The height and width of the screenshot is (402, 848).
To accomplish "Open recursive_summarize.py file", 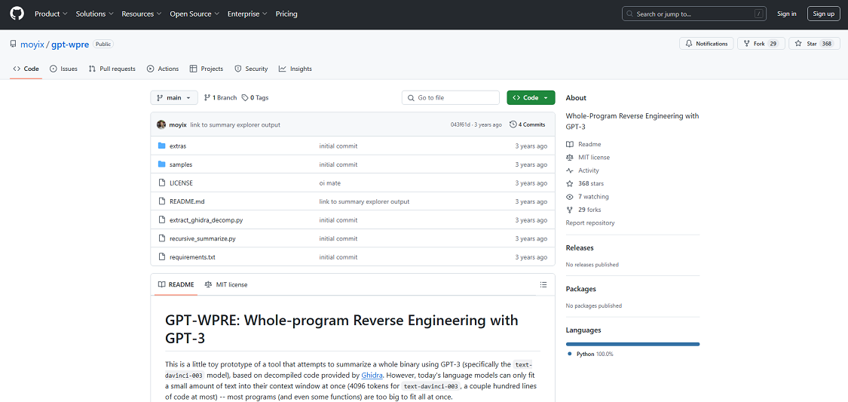I will [202, 238].
